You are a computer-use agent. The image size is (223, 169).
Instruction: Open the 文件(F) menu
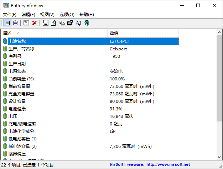click(10, 15)
